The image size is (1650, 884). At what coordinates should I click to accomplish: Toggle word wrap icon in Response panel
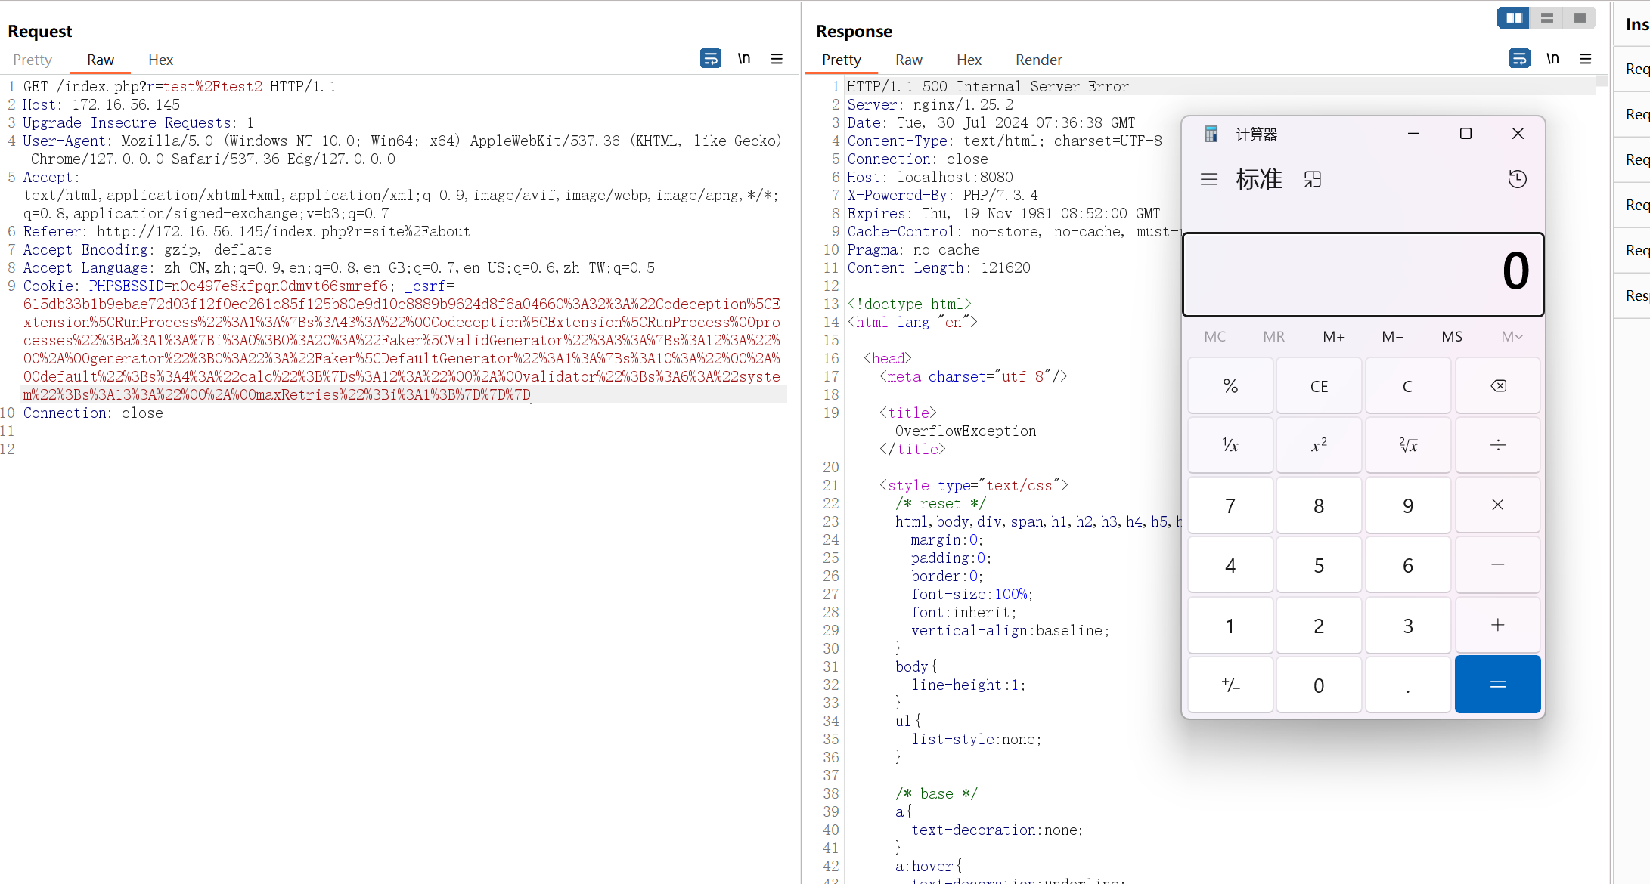coord(1518,59)
